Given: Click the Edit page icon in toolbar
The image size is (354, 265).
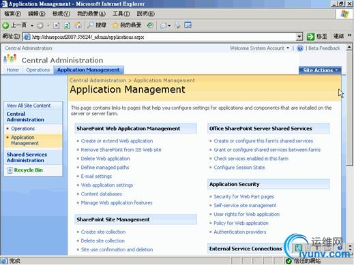Looking at the screenshot, I should coord(188,25).
